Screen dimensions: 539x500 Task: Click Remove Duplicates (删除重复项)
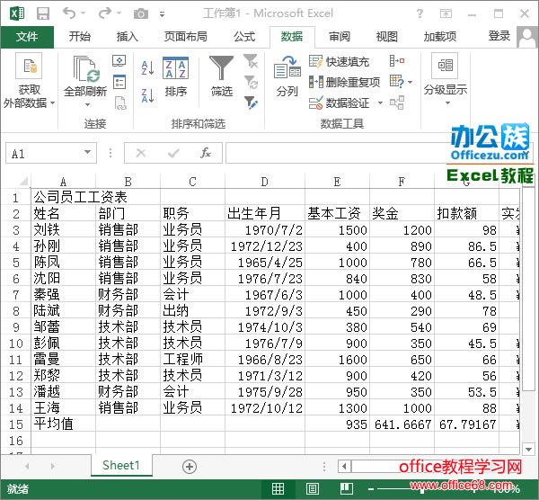[345, 83]
